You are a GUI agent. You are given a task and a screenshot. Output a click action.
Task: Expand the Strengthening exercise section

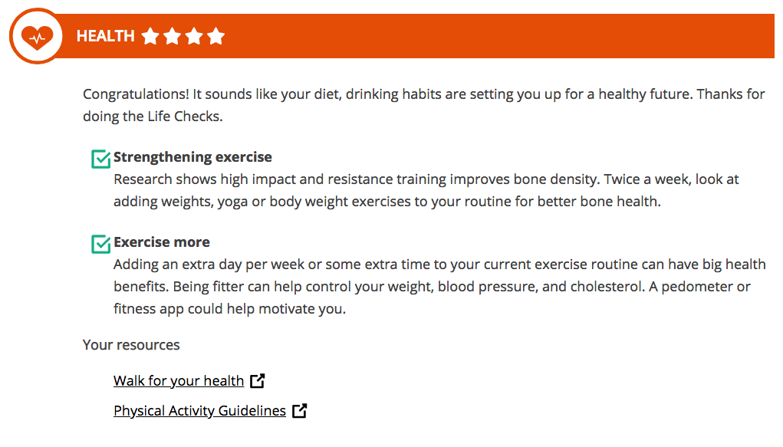pos(192,157)
